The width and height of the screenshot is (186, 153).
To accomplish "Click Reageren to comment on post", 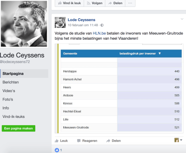I will click(x=87, y=141).
